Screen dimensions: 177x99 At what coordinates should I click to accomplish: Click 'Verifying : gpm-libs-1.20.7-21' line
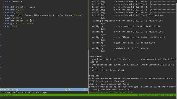pyautogui.click(x=123, y=43)
